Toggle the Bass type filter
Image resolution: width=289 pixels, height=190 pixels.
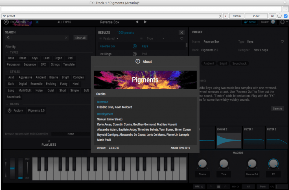11,58
